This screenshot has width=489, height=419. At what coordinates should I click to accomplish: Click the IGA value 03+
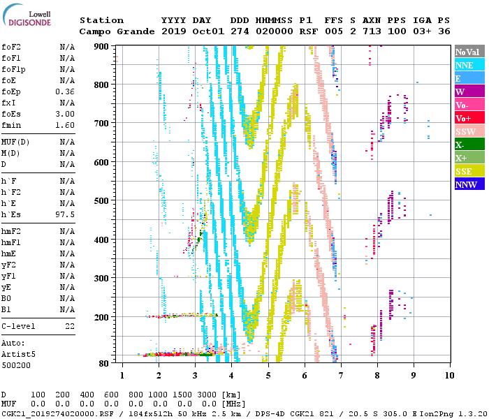coord(422,31)
